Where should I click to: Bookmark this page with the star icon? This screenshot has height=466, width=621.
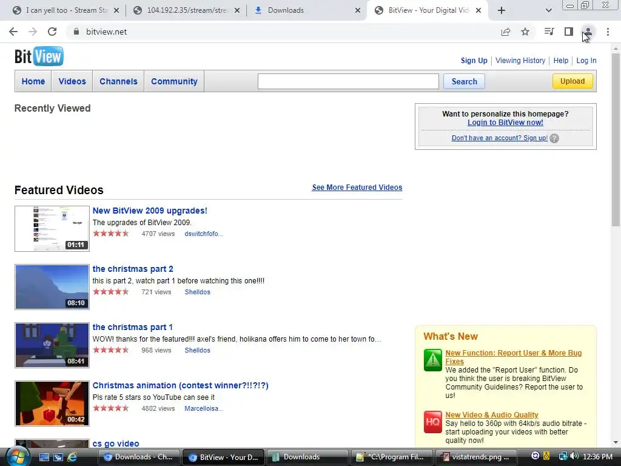pyautogui.click(x=525, y=32)
